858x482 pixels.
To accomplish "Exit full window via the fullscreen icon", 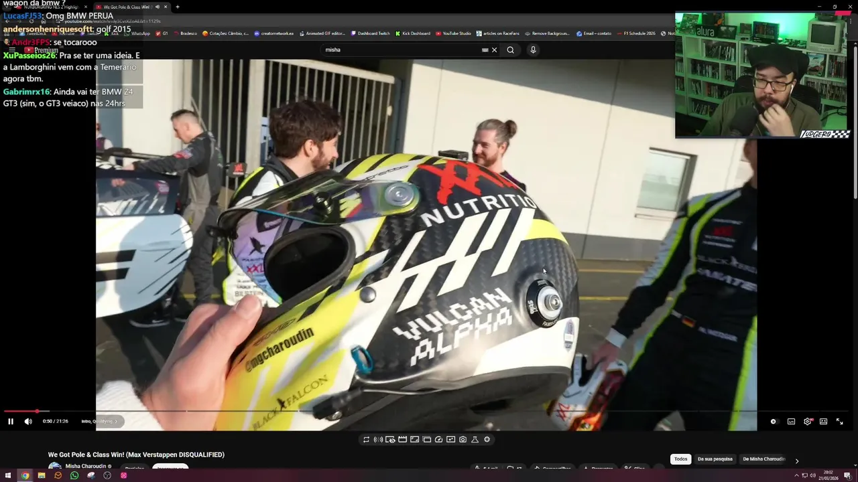I will click(839, 422).
